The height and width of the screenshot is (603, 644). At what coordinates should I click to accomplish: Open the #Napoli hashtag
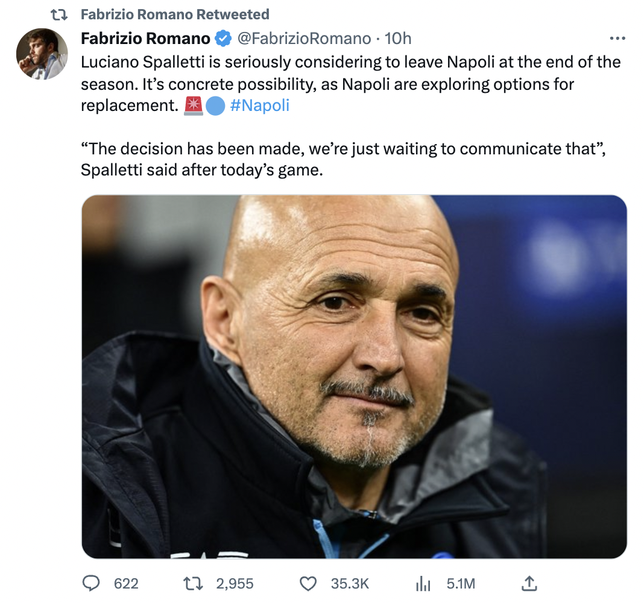tap(260, 106)
